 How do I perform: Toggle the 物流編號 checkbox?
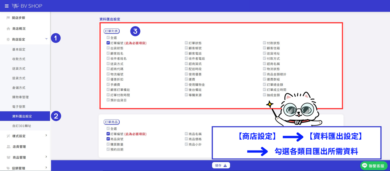[108, 74]
